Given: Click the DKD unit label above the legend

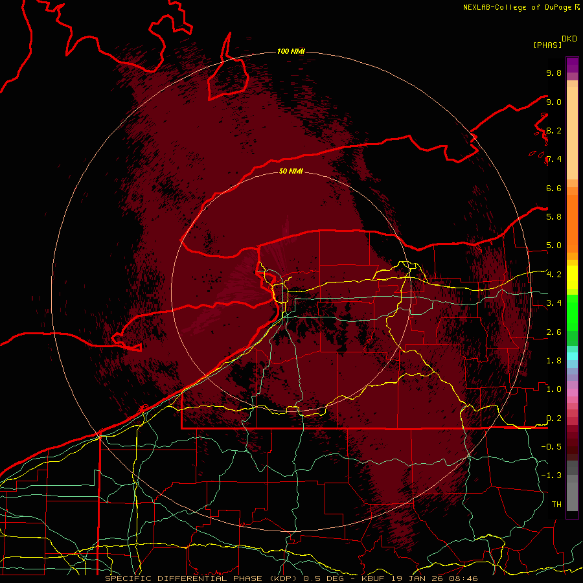Looking at the screenshot, I should pyautogui.click(x=569, y=39).
